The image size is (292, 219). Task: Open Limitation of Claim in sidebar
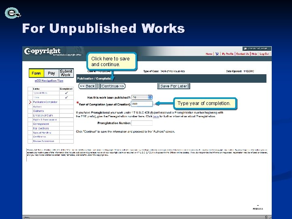[x=43, y=116]
